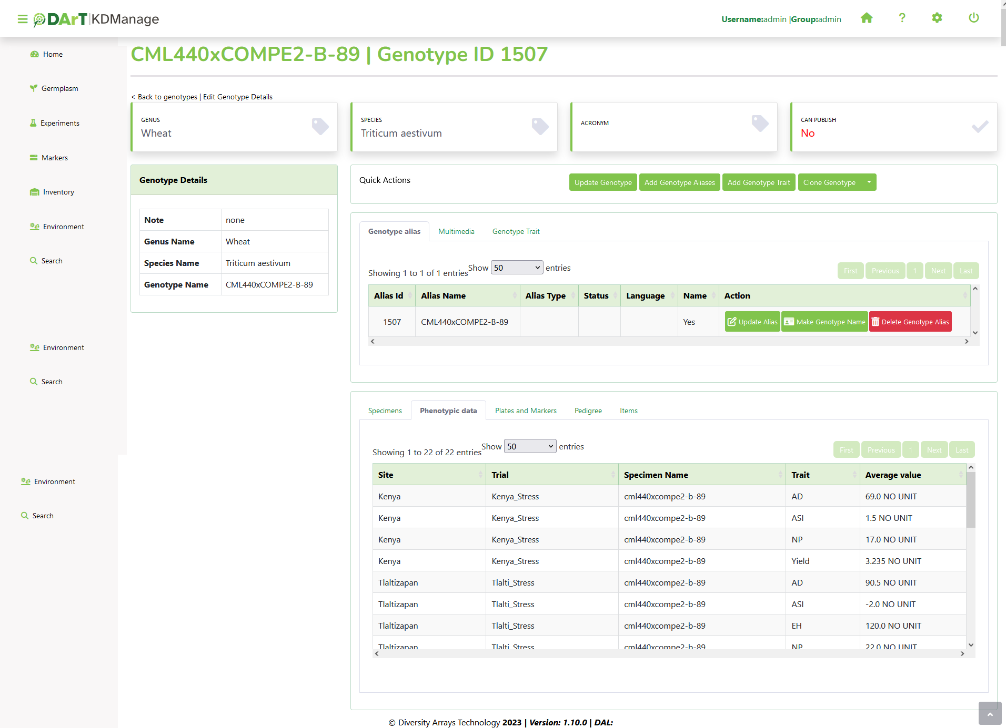Open Inventory in the sidebar
The width and height of the screenshot is (1006, 728).
point(58,192)
